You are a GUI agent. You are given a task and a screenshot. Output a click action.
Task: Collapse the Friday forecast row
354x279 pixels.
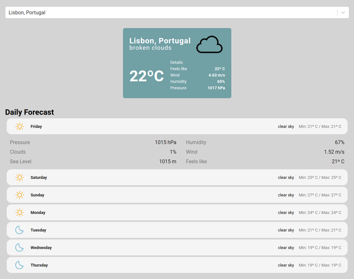point(177,126)
